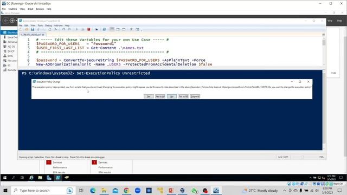The width and height of the screenshot is (347, 195).
Task: Select AD DS in Server Manager sidebar
Action: point(10,47)
